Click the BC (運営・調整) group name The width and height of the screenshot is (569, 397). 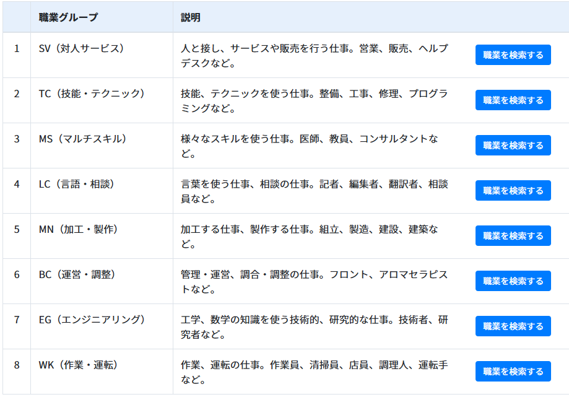click(77, 274)
